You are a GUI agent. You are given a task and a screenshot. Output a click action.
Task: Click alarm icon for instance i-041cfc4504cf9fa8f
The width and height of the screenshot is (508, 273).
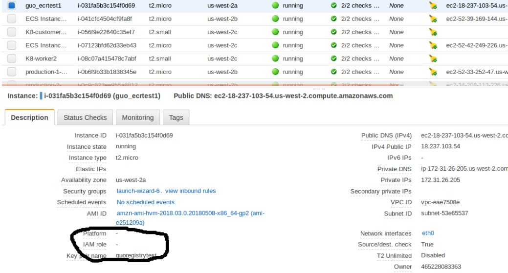[432, 19]
